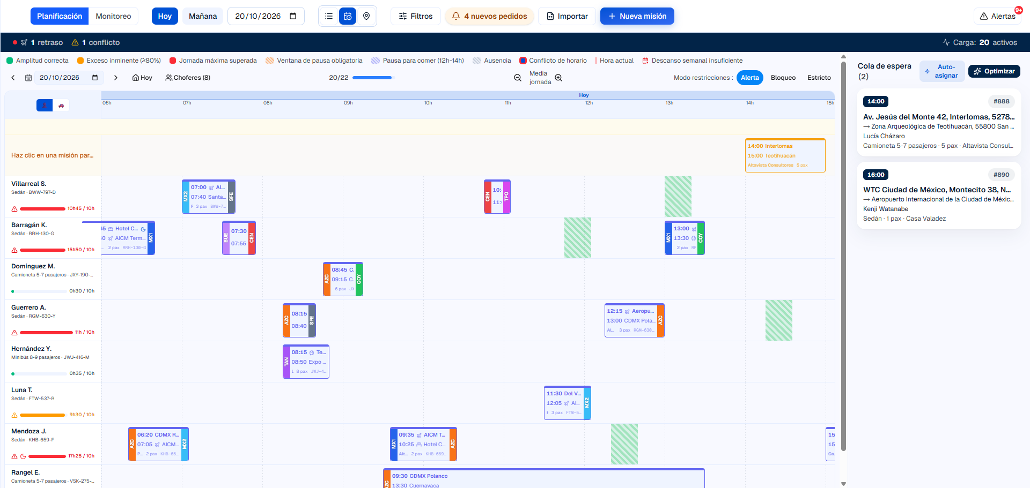Zoom out the timeline magnifier
Image resolution: width=1030 pixels, height=488 pixels.
[x=518, y=78]
